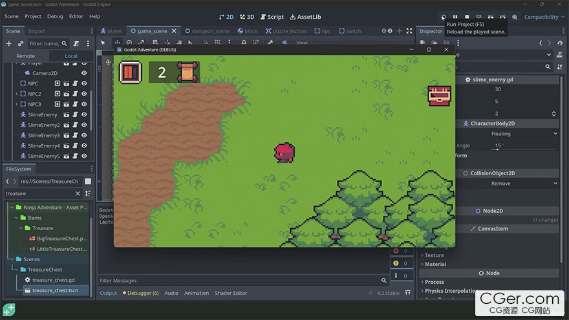
Task: Toggle visibility of NPC2 node
Action: [x=84, y=94]
